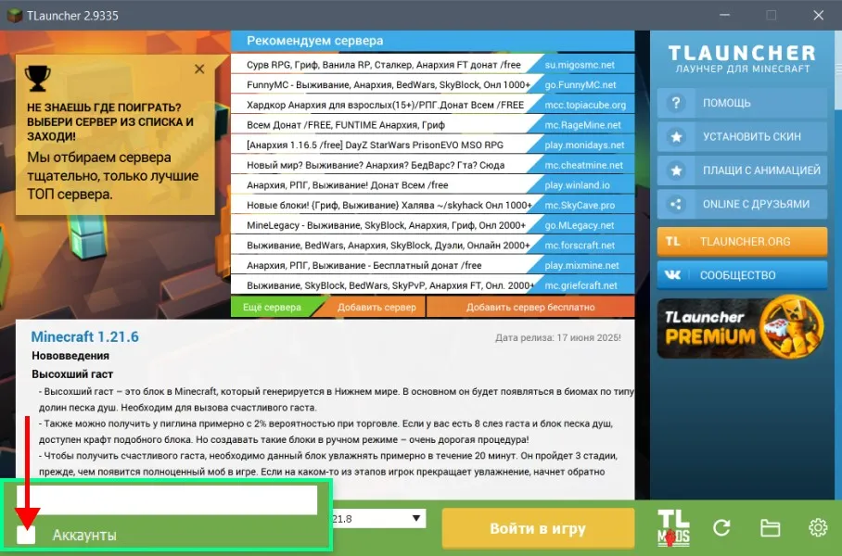
Task: Click the Minecraft 1.21.6 heading
Action: click(84, 336)
